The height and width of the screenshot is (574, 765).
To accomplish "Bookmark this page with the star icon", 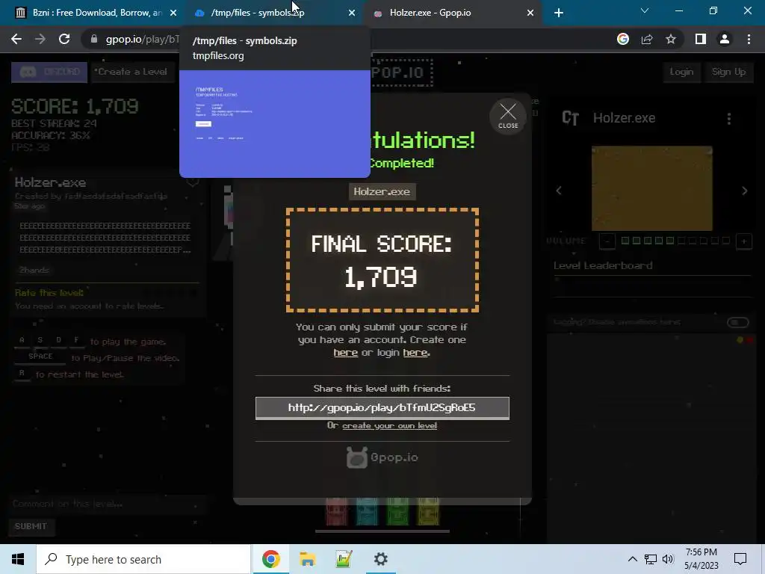I will [x=671, y=39].
